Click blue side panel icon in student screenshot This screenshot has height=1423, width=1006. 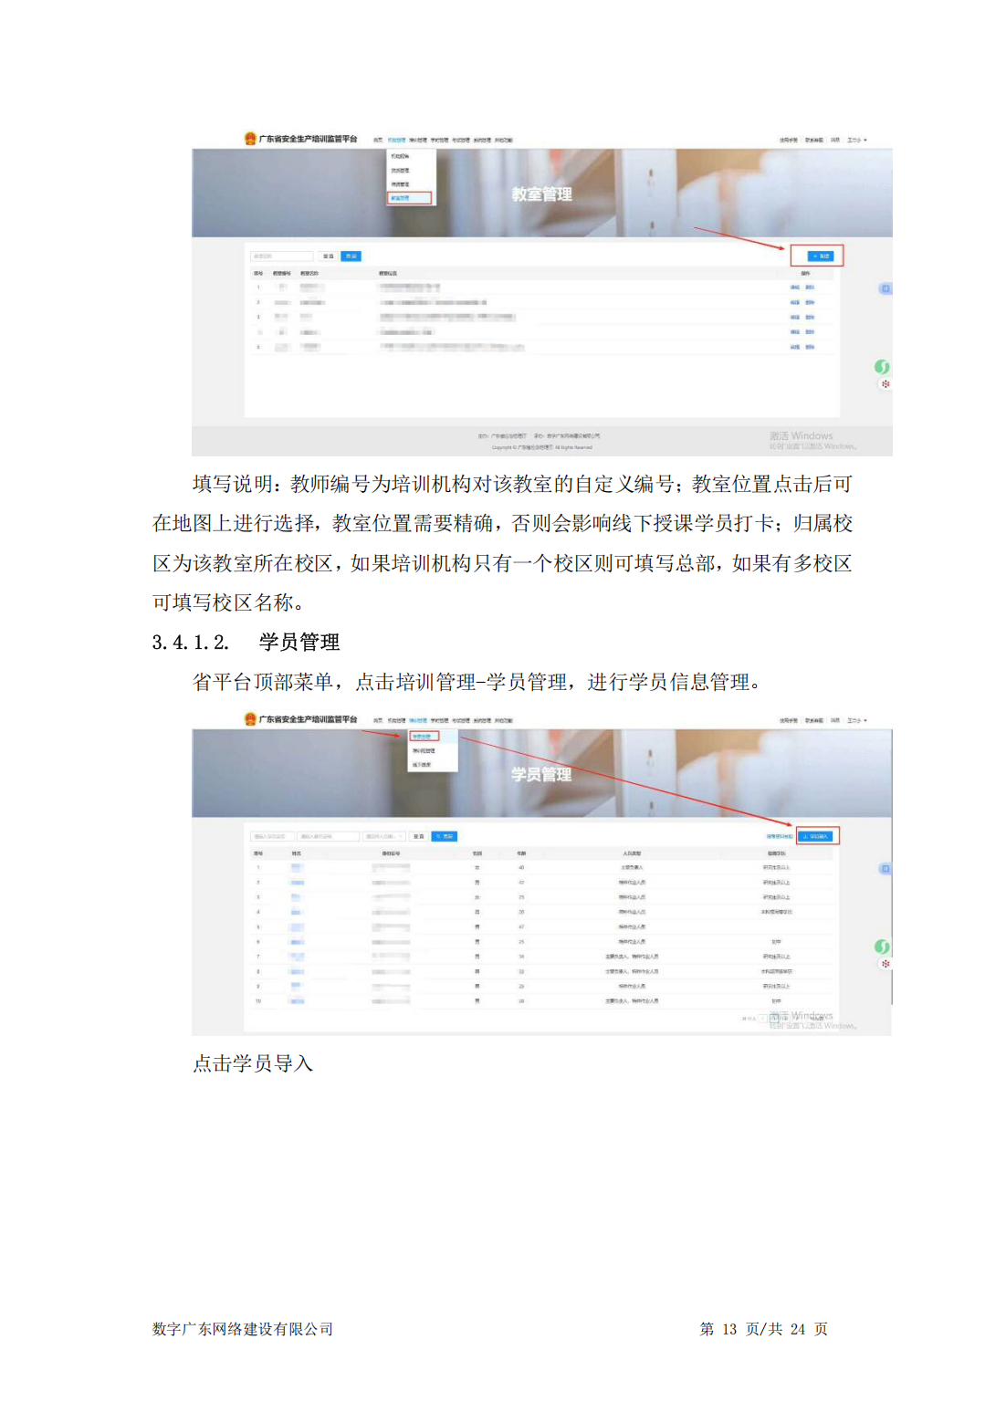(x=885, y=868)
